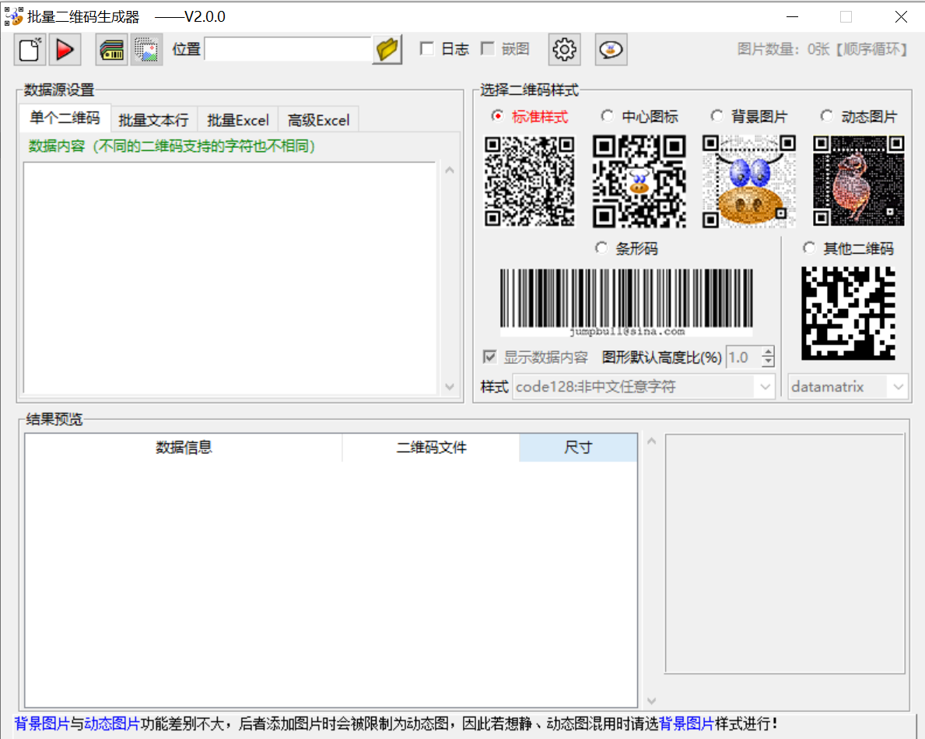Viewport: 925px width, 739px height.
Task: Select the image pattern toolbar icon
Action: (146, 49)
